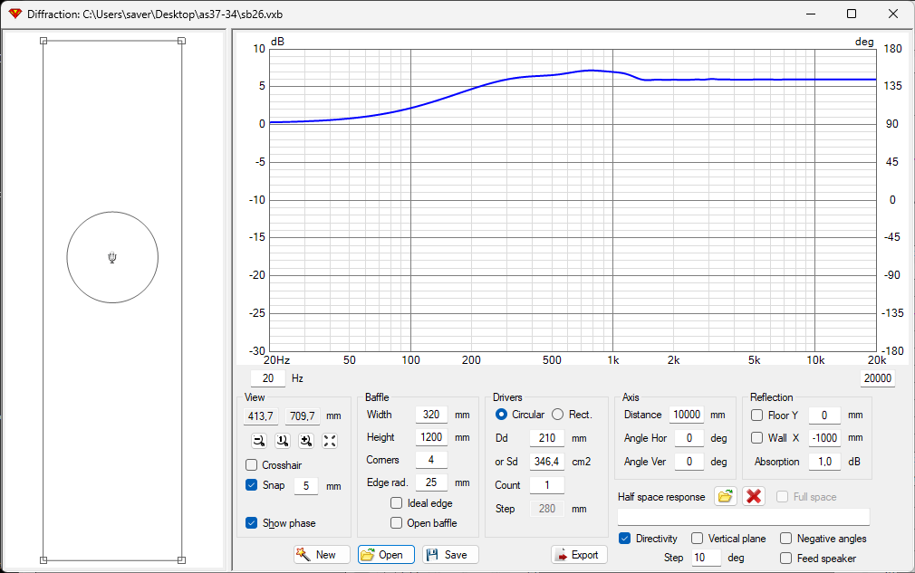This screenshot has height=573, width=915.
Task: Click the axis Distance field
Action: point(687,415)
